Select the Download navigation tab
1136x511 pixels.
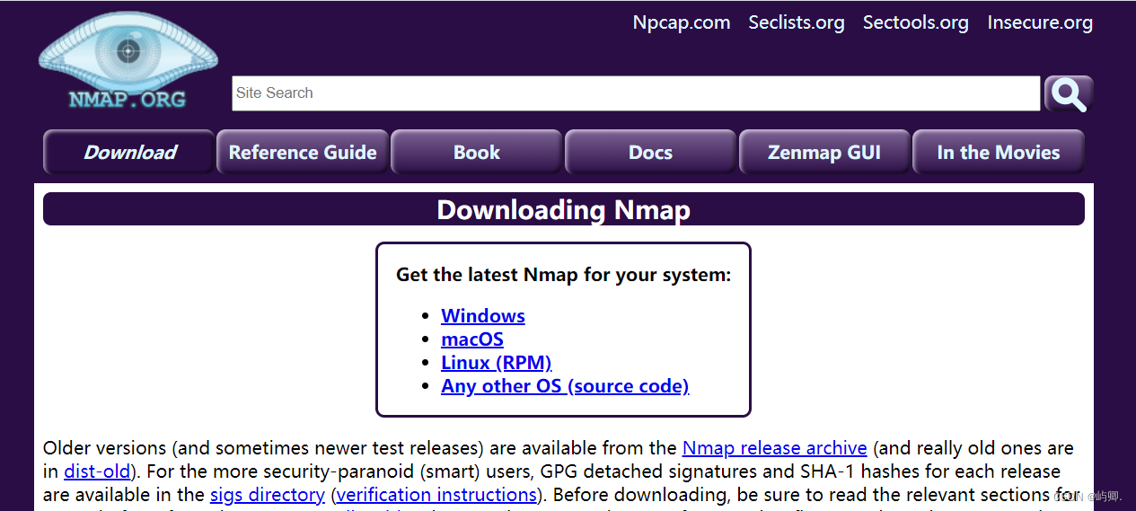pos(129,152)
